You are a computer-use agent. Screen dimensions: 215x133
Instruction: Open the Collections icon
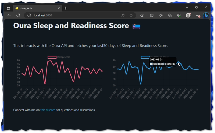[x=170, y=15]
